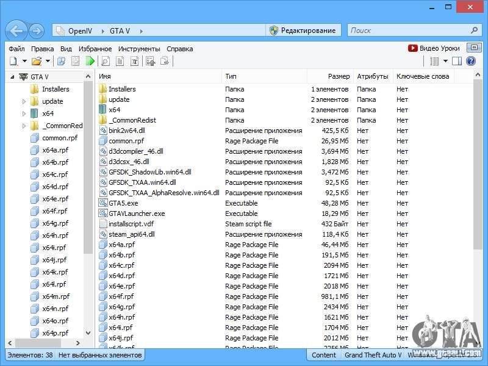The width and height of the screenshot is (488, 366).
Task: Click the export copy files icon
Action: [x=165, y=61]
